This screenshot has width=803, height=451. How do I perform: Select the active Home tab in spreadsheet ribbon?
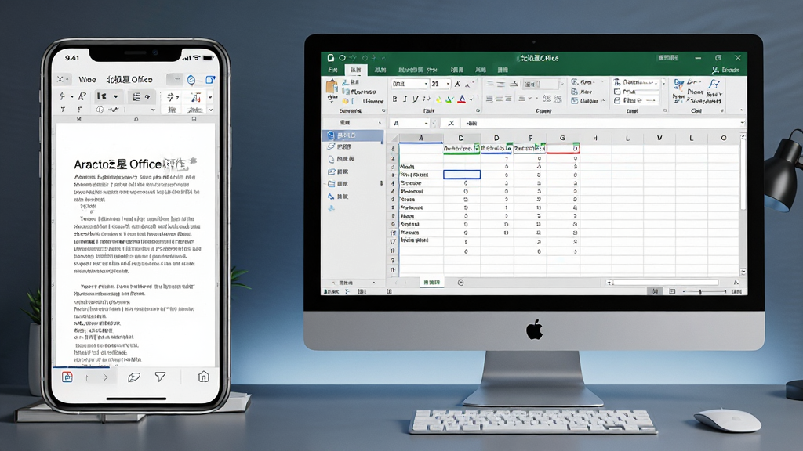(356, 70)
